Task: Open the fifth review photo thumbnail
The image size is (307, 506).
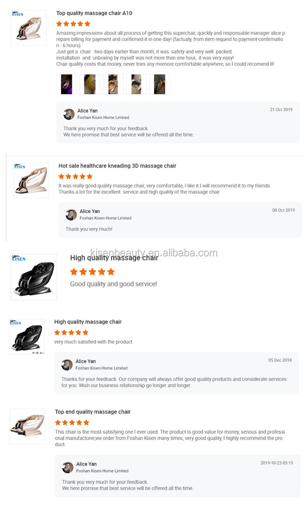Action: 160,84
